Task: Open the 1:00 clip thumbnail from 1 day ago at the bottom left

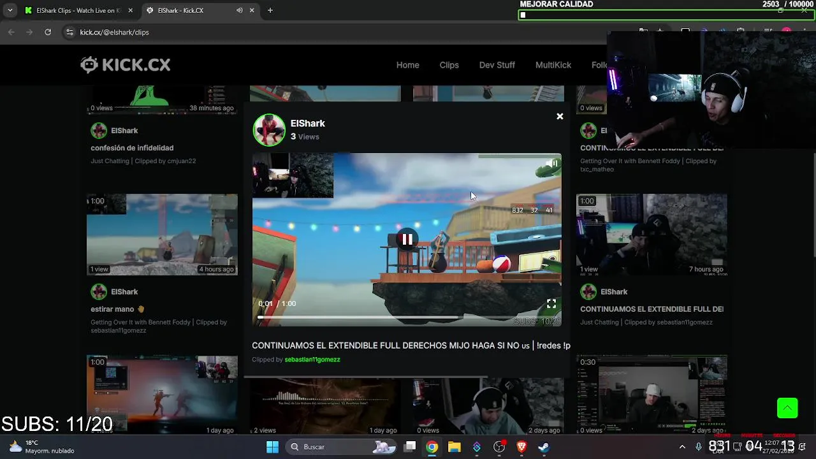Action: [x=162, y=395]
